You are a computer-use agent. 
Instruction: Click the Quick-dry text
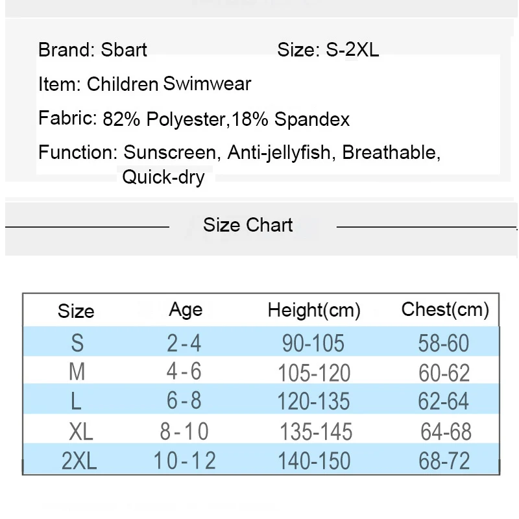click(163, 177)
